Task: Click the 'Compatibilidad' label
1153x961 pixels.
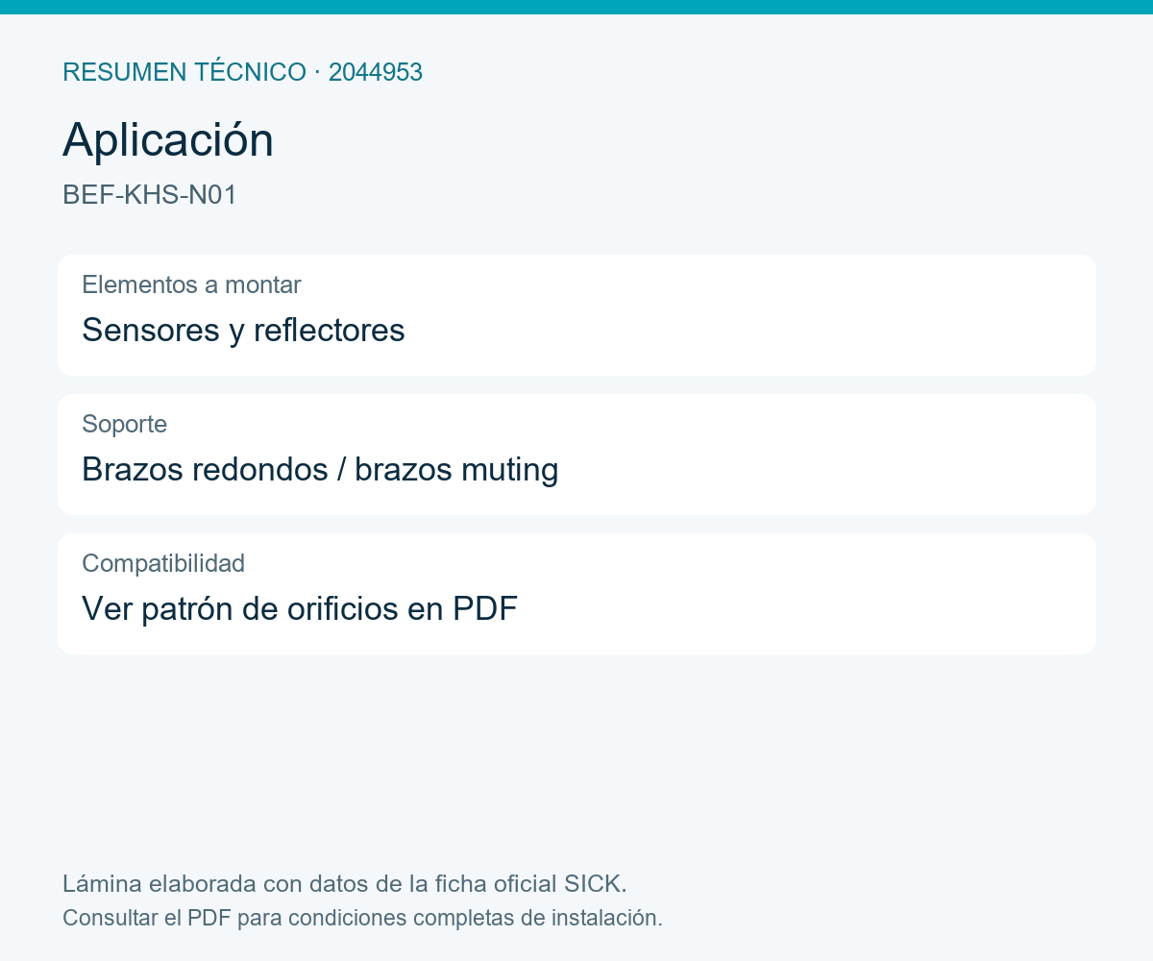Action: click(x=163, y=563)
